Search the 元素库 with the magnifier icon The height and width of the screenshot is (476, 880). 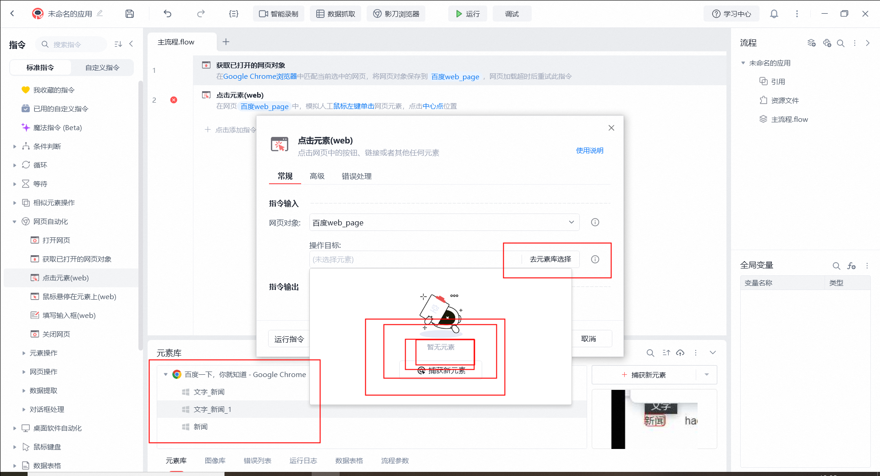click(650, 353)
